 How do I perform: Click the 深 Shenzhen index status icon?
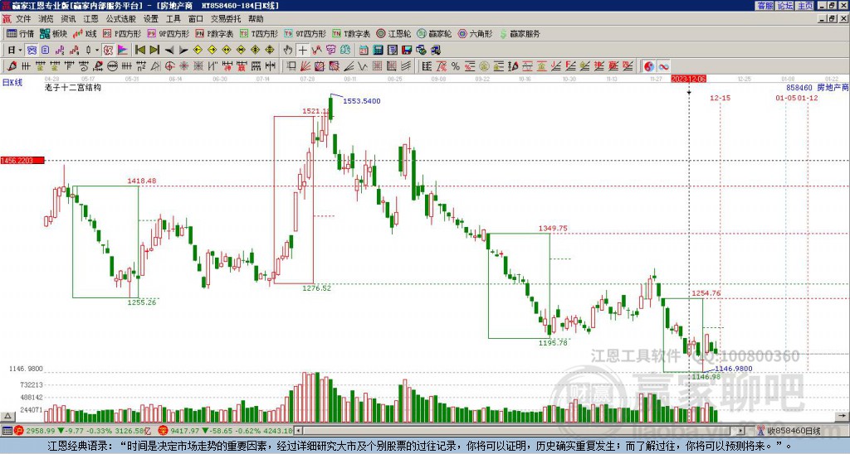coord(162,431)
